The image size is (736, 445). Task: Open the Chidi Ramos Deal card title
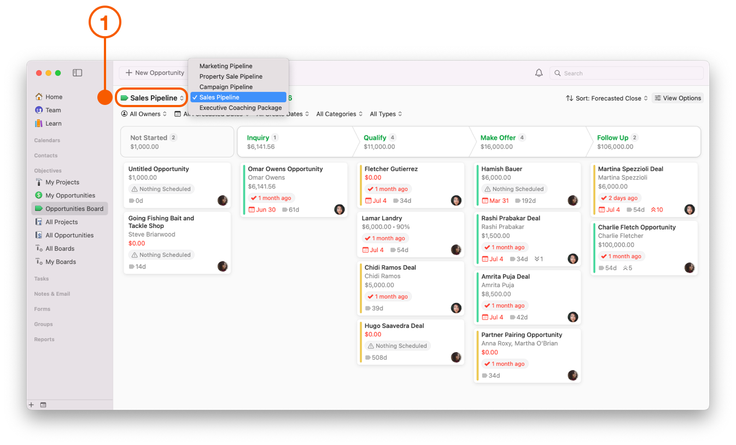click(x=390, y=267)
